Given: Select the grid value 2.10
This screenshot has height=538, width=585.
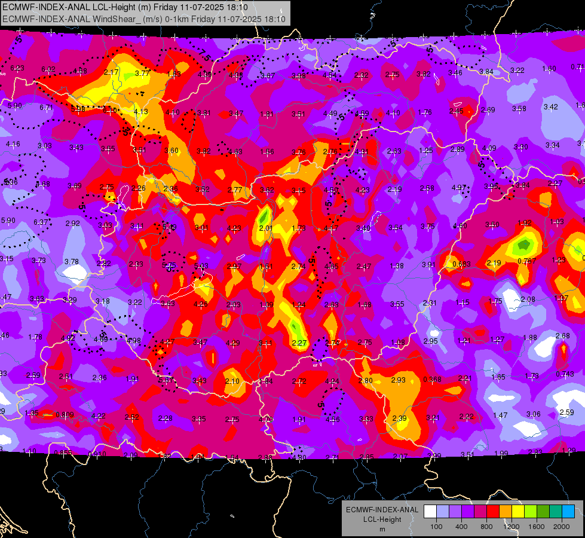Looking at the screenshot, I should tap(232, 381).
